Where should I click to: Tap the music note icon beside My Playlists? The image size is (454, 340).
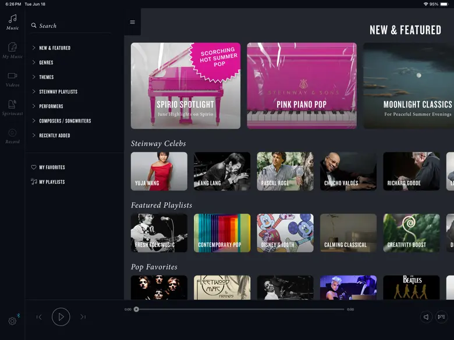coord(34,181)
